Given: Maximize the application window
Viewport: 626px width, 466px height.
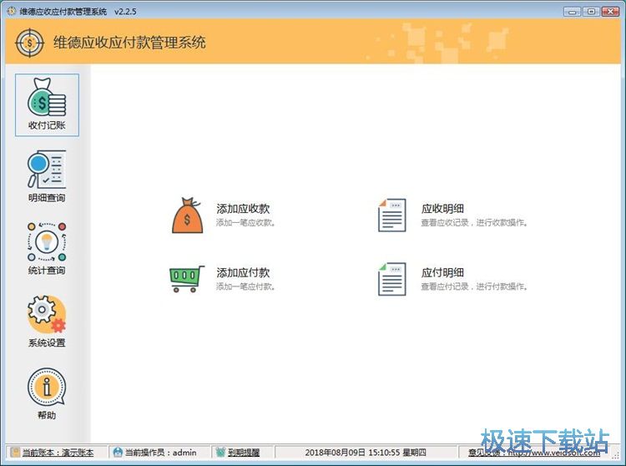Looking at the screenshot, I should [591, 12].
